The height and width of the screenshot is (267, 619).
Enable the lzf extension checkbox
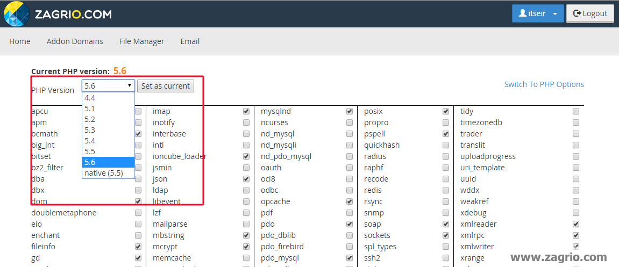tap(246, 213)
